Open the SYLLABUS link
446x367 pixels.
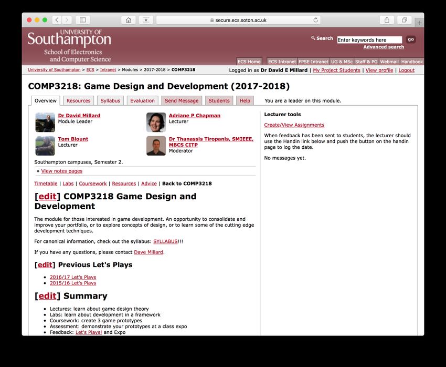[165, 241]
